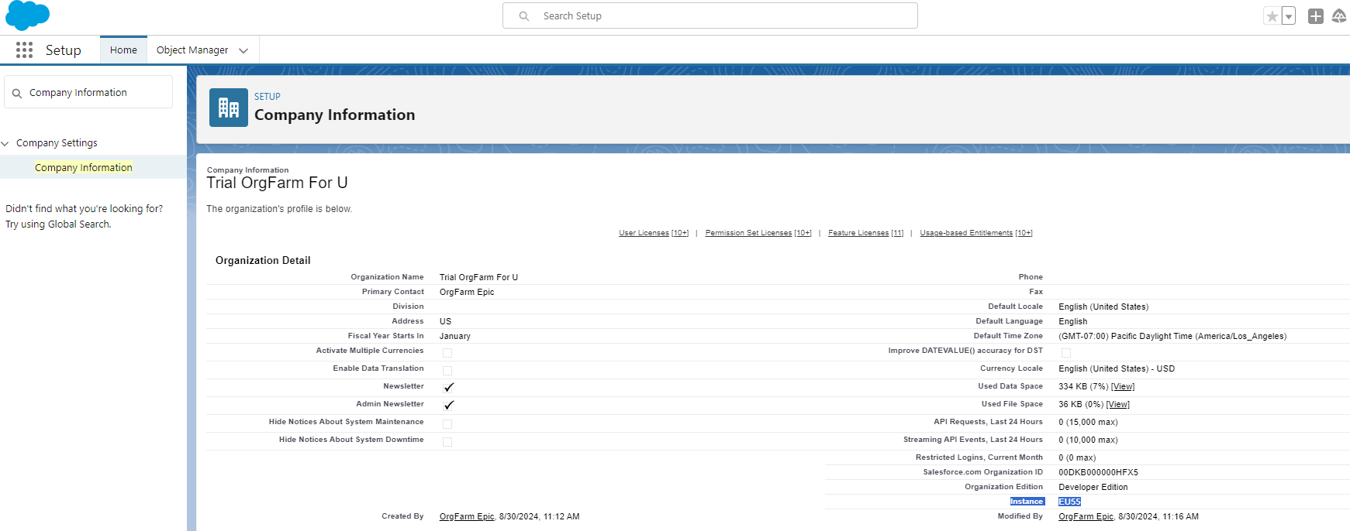The width and height of the screenshot is (1350, 531).
Task: Click the Company Information building icon
Action: [x=229, y=108]
